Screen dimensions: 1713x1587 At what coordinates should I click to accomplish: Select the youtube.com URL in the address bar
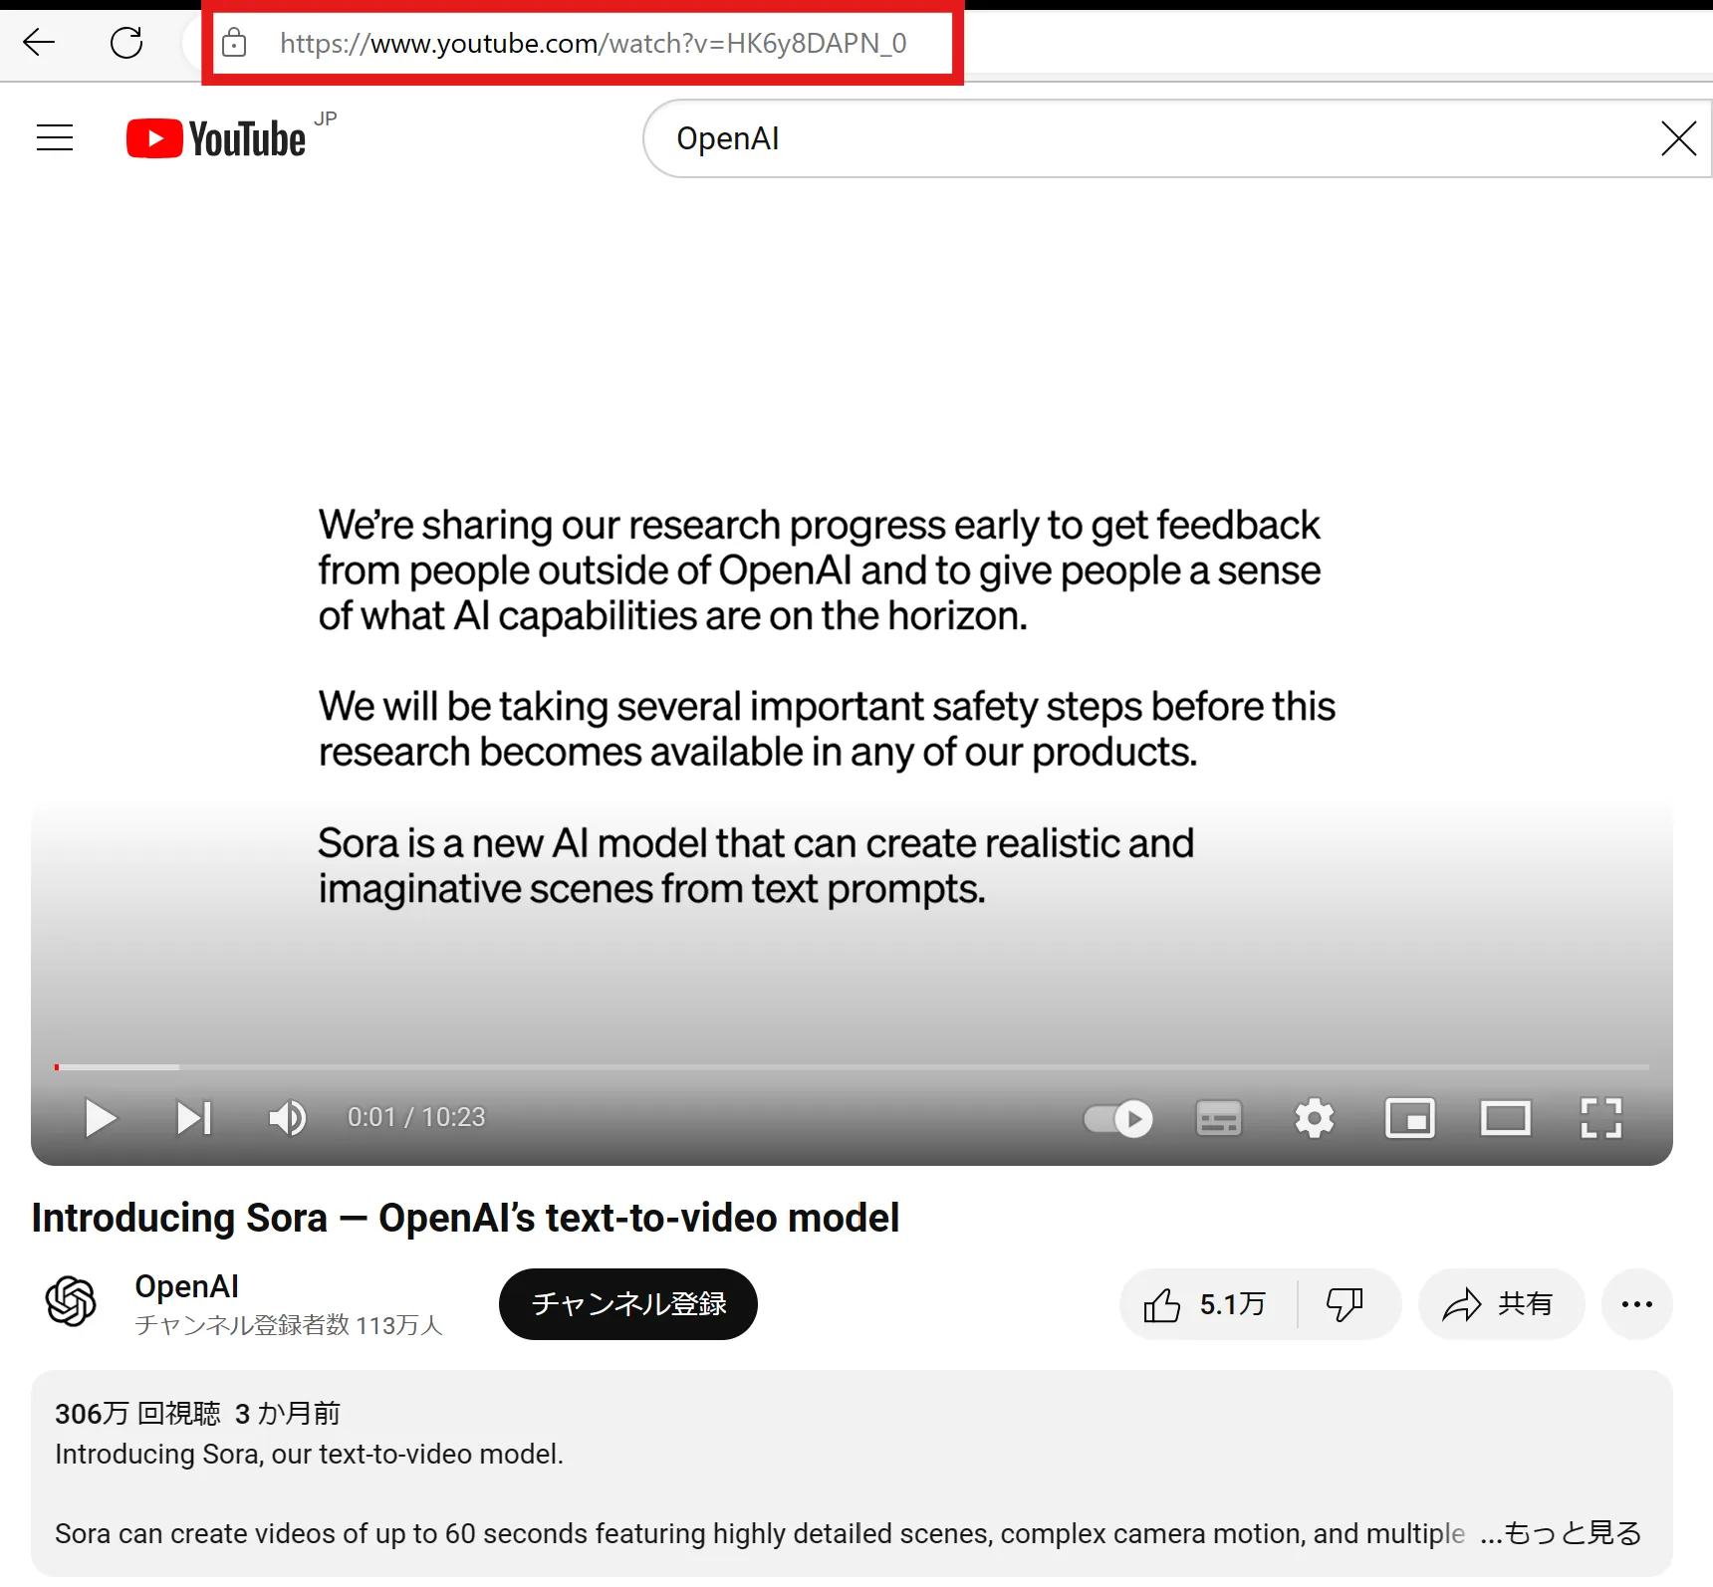[593, 43]
